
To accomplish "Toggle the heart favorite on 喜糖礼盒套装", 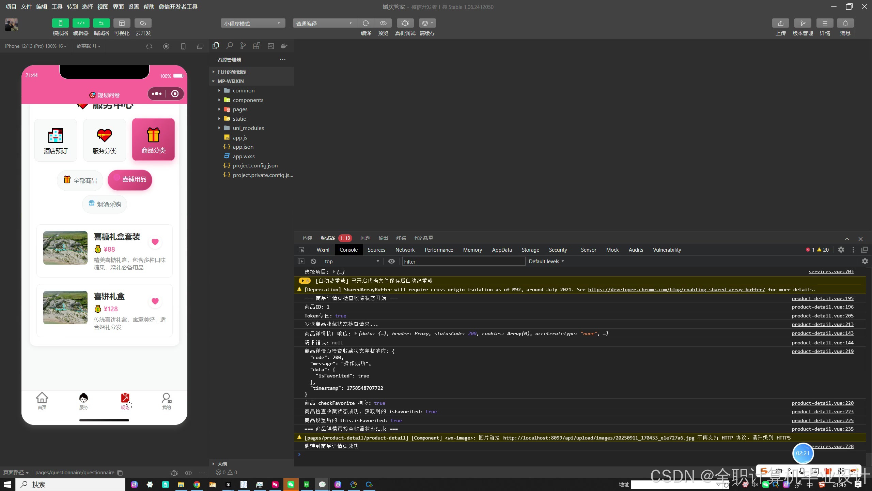I will (x=155, y=242).
